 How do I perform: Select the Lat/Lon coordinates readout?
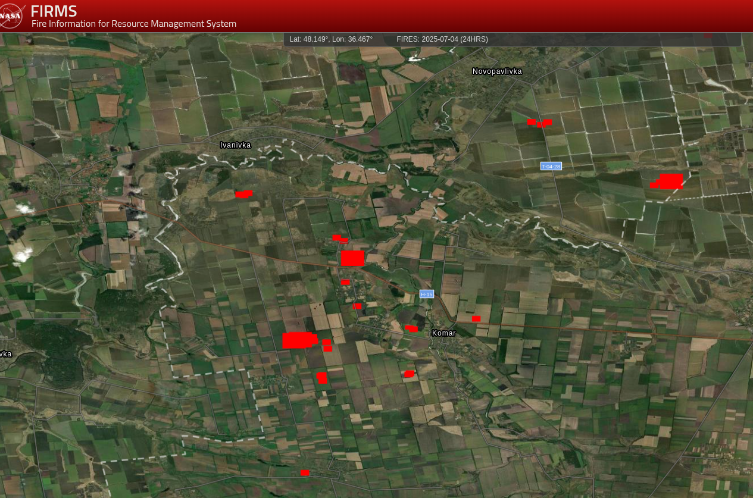pos(331,39)
